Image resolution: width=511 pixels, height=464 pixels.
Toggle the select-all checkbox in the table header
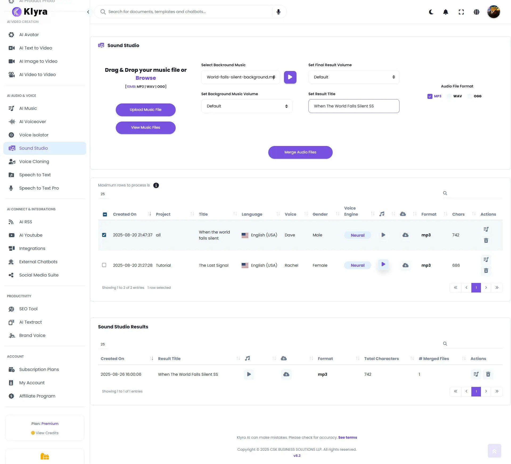tap(105, 214)
